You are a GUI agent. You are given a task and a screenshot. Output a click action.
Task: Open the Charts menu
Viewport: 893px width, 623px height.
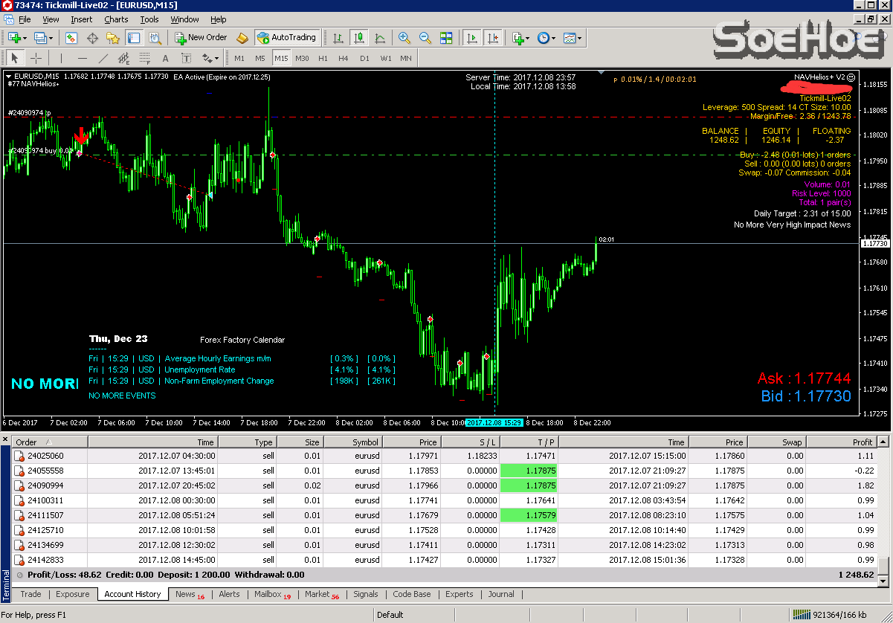[116, 19]
